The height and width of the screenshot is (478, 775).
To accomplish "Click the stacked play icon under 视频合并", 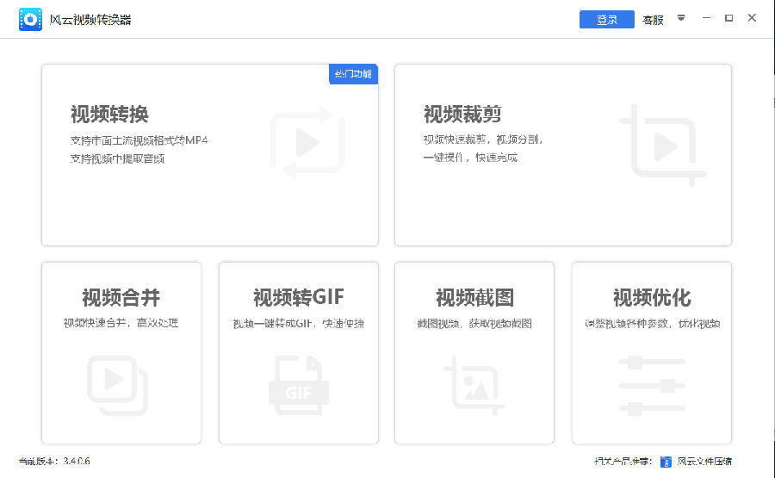I will (118, 385).
